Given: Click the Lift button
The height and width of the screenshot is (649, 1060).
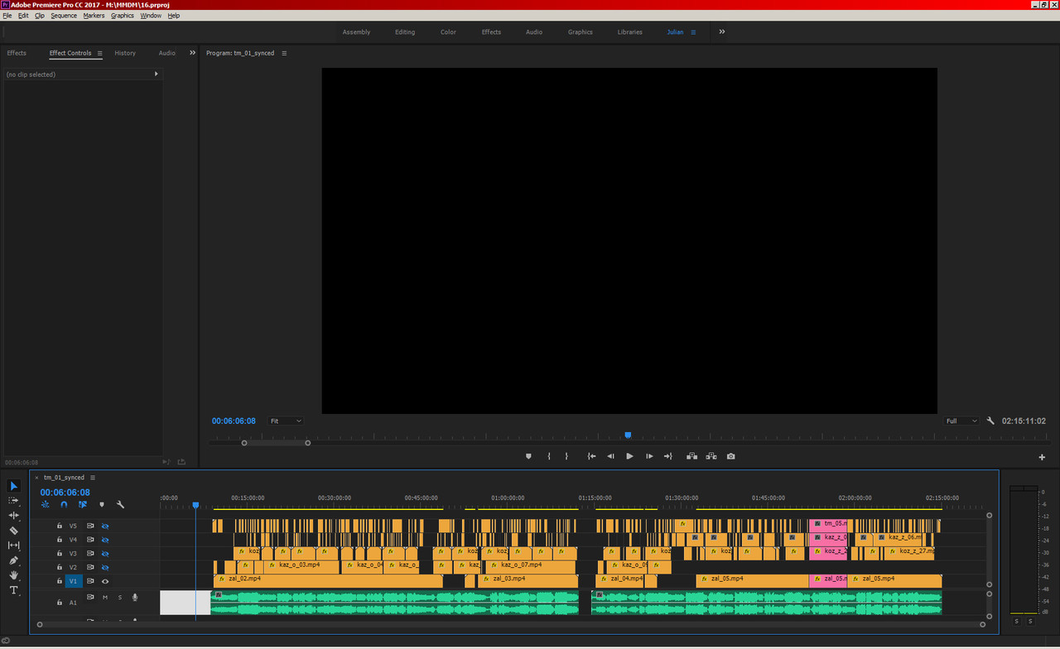Looking at the screenshot, I should (x=691, y=456).
